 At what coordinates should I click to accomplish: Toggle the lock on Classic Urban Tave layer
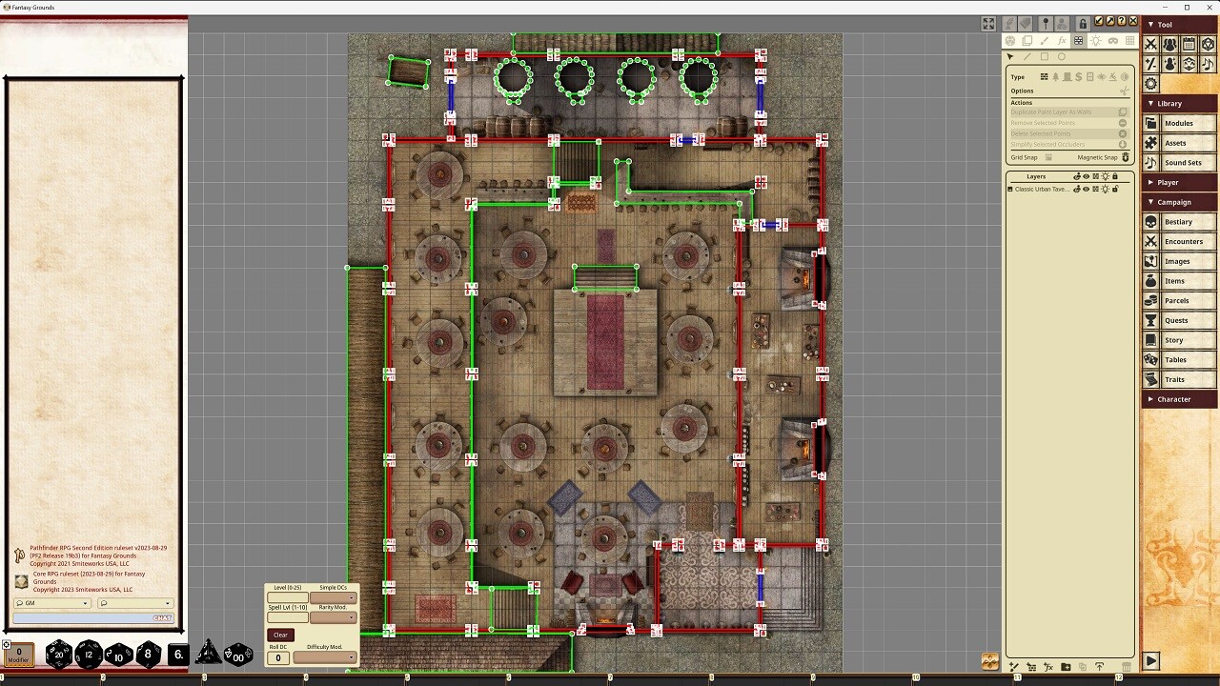click(x=1115, y=189)
